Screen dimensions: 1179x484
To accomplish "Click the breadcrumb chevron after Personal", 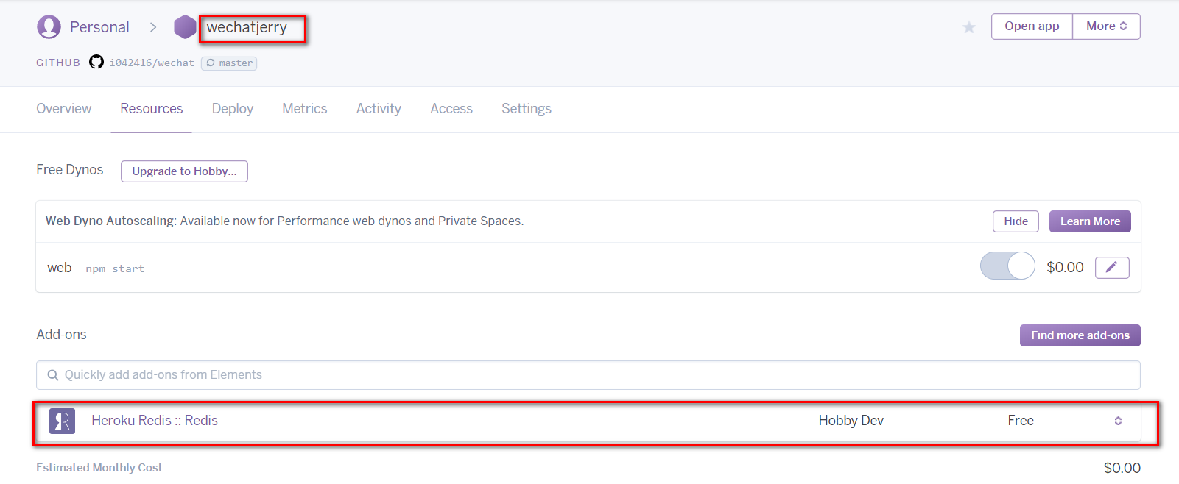I will pyautogui.click(x=153, y=27).
